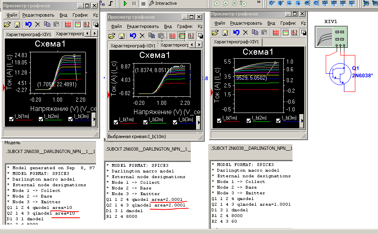The height and width of the screenshot is (234, 378).
Task: Click Undo arrow in left Grapher window
Action: [x=28, y=24]
